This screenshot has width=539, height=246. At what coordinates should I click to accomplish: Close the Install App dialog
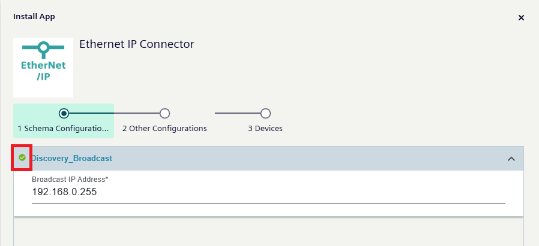click(521, 18)
